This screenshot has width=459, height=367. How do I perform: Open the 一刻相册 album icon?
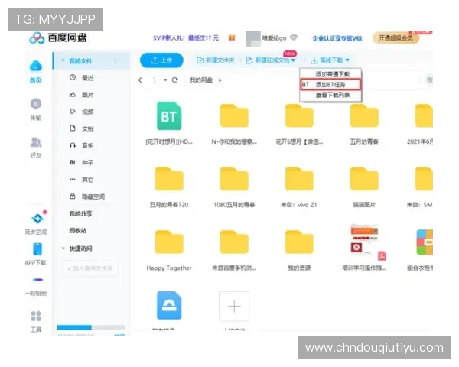[x=37, y=280]
